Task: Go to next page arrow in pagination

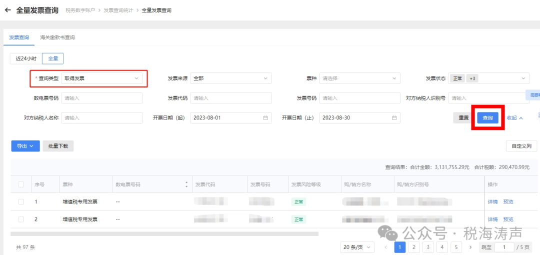Action: 470,247
